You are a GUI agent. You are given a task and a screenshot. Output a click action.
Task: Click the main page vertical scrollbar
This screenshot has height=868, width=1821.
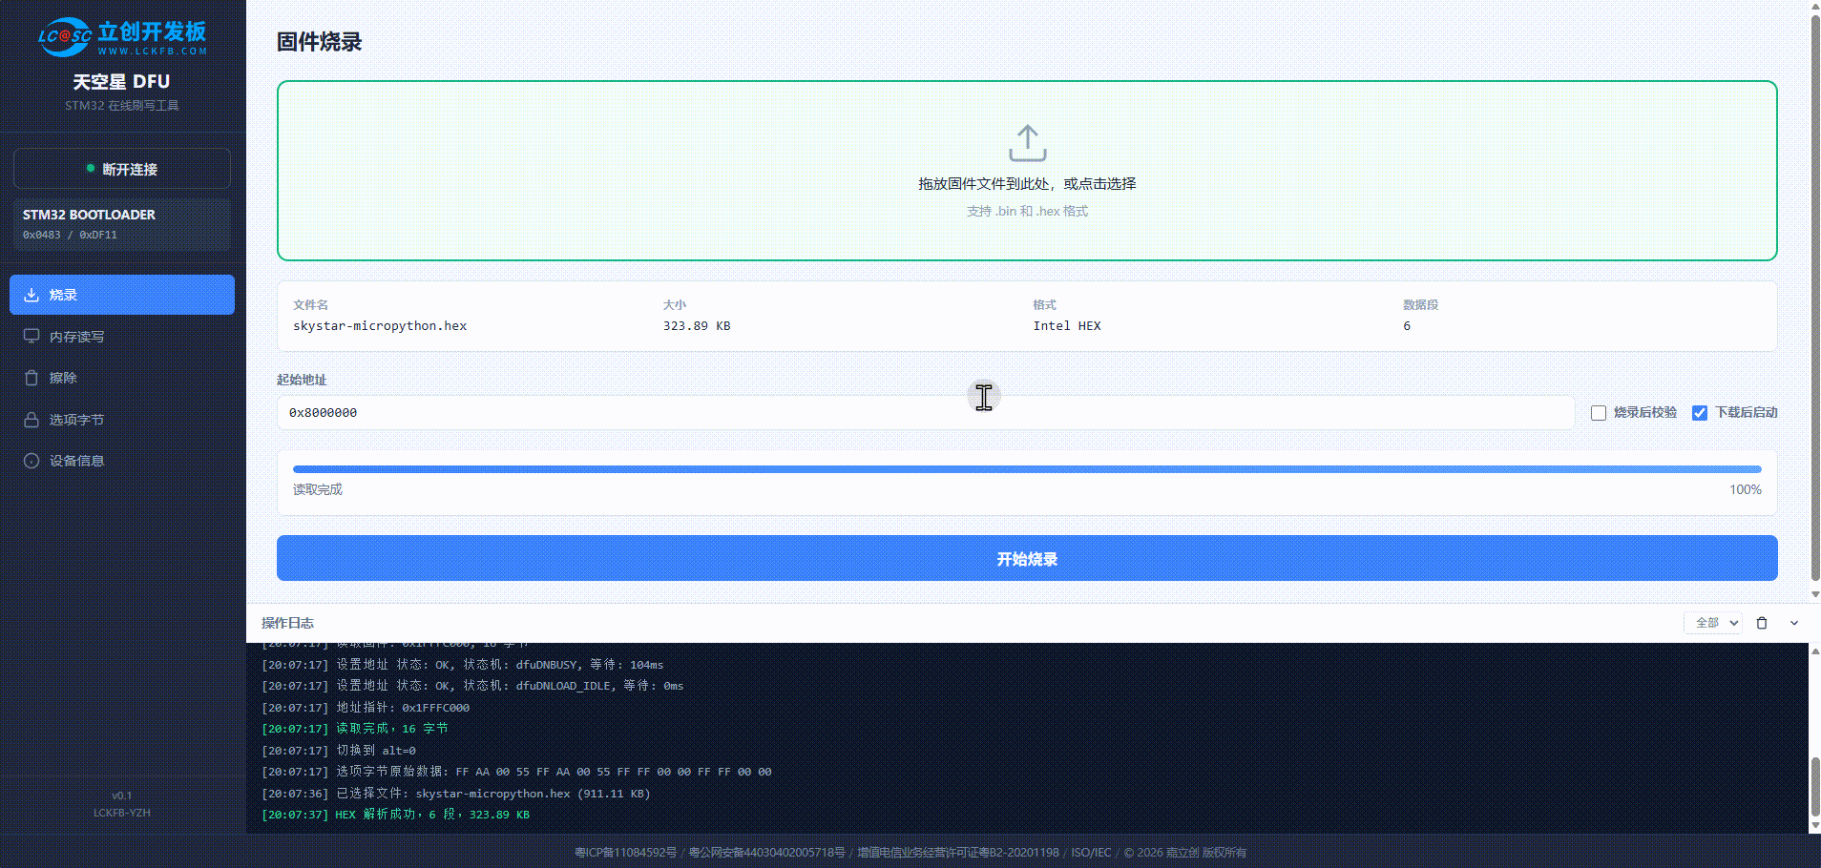pyautogui.click(x=1815, y=296)
